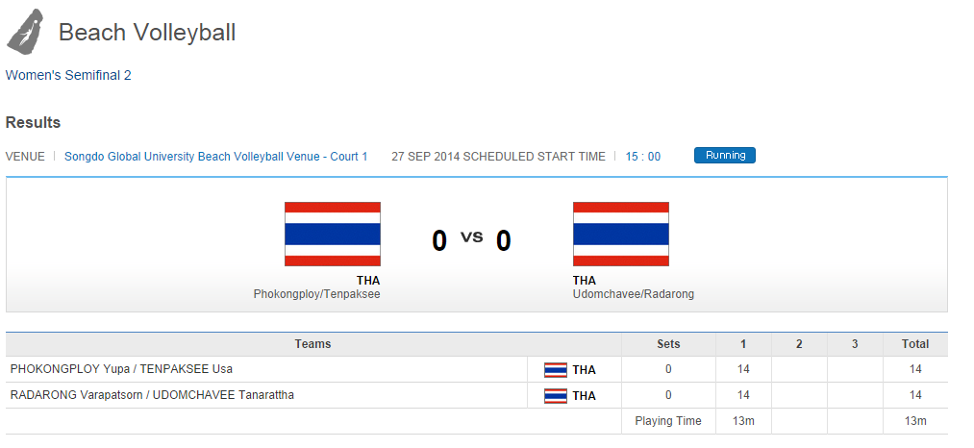The image size is (974, 448).
Task: Select the Sets column header
Action: [x=668, y=344]
